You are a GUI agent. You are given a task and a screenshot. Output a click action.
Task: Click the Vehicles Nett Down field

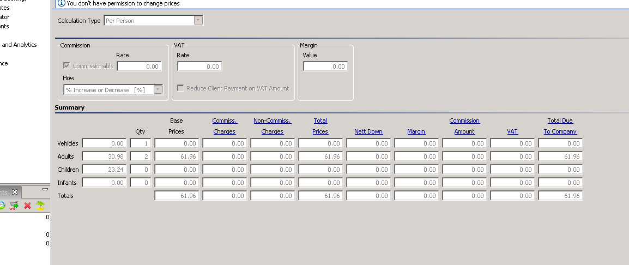[x=368, y=143]
